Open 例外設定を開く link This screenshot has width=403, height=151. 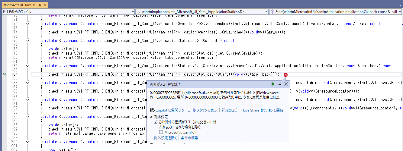166,138
